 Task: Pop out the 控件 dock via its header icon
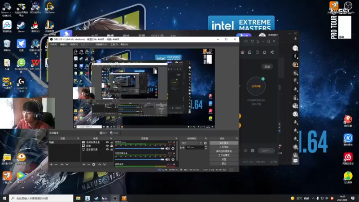pos(237,138)
